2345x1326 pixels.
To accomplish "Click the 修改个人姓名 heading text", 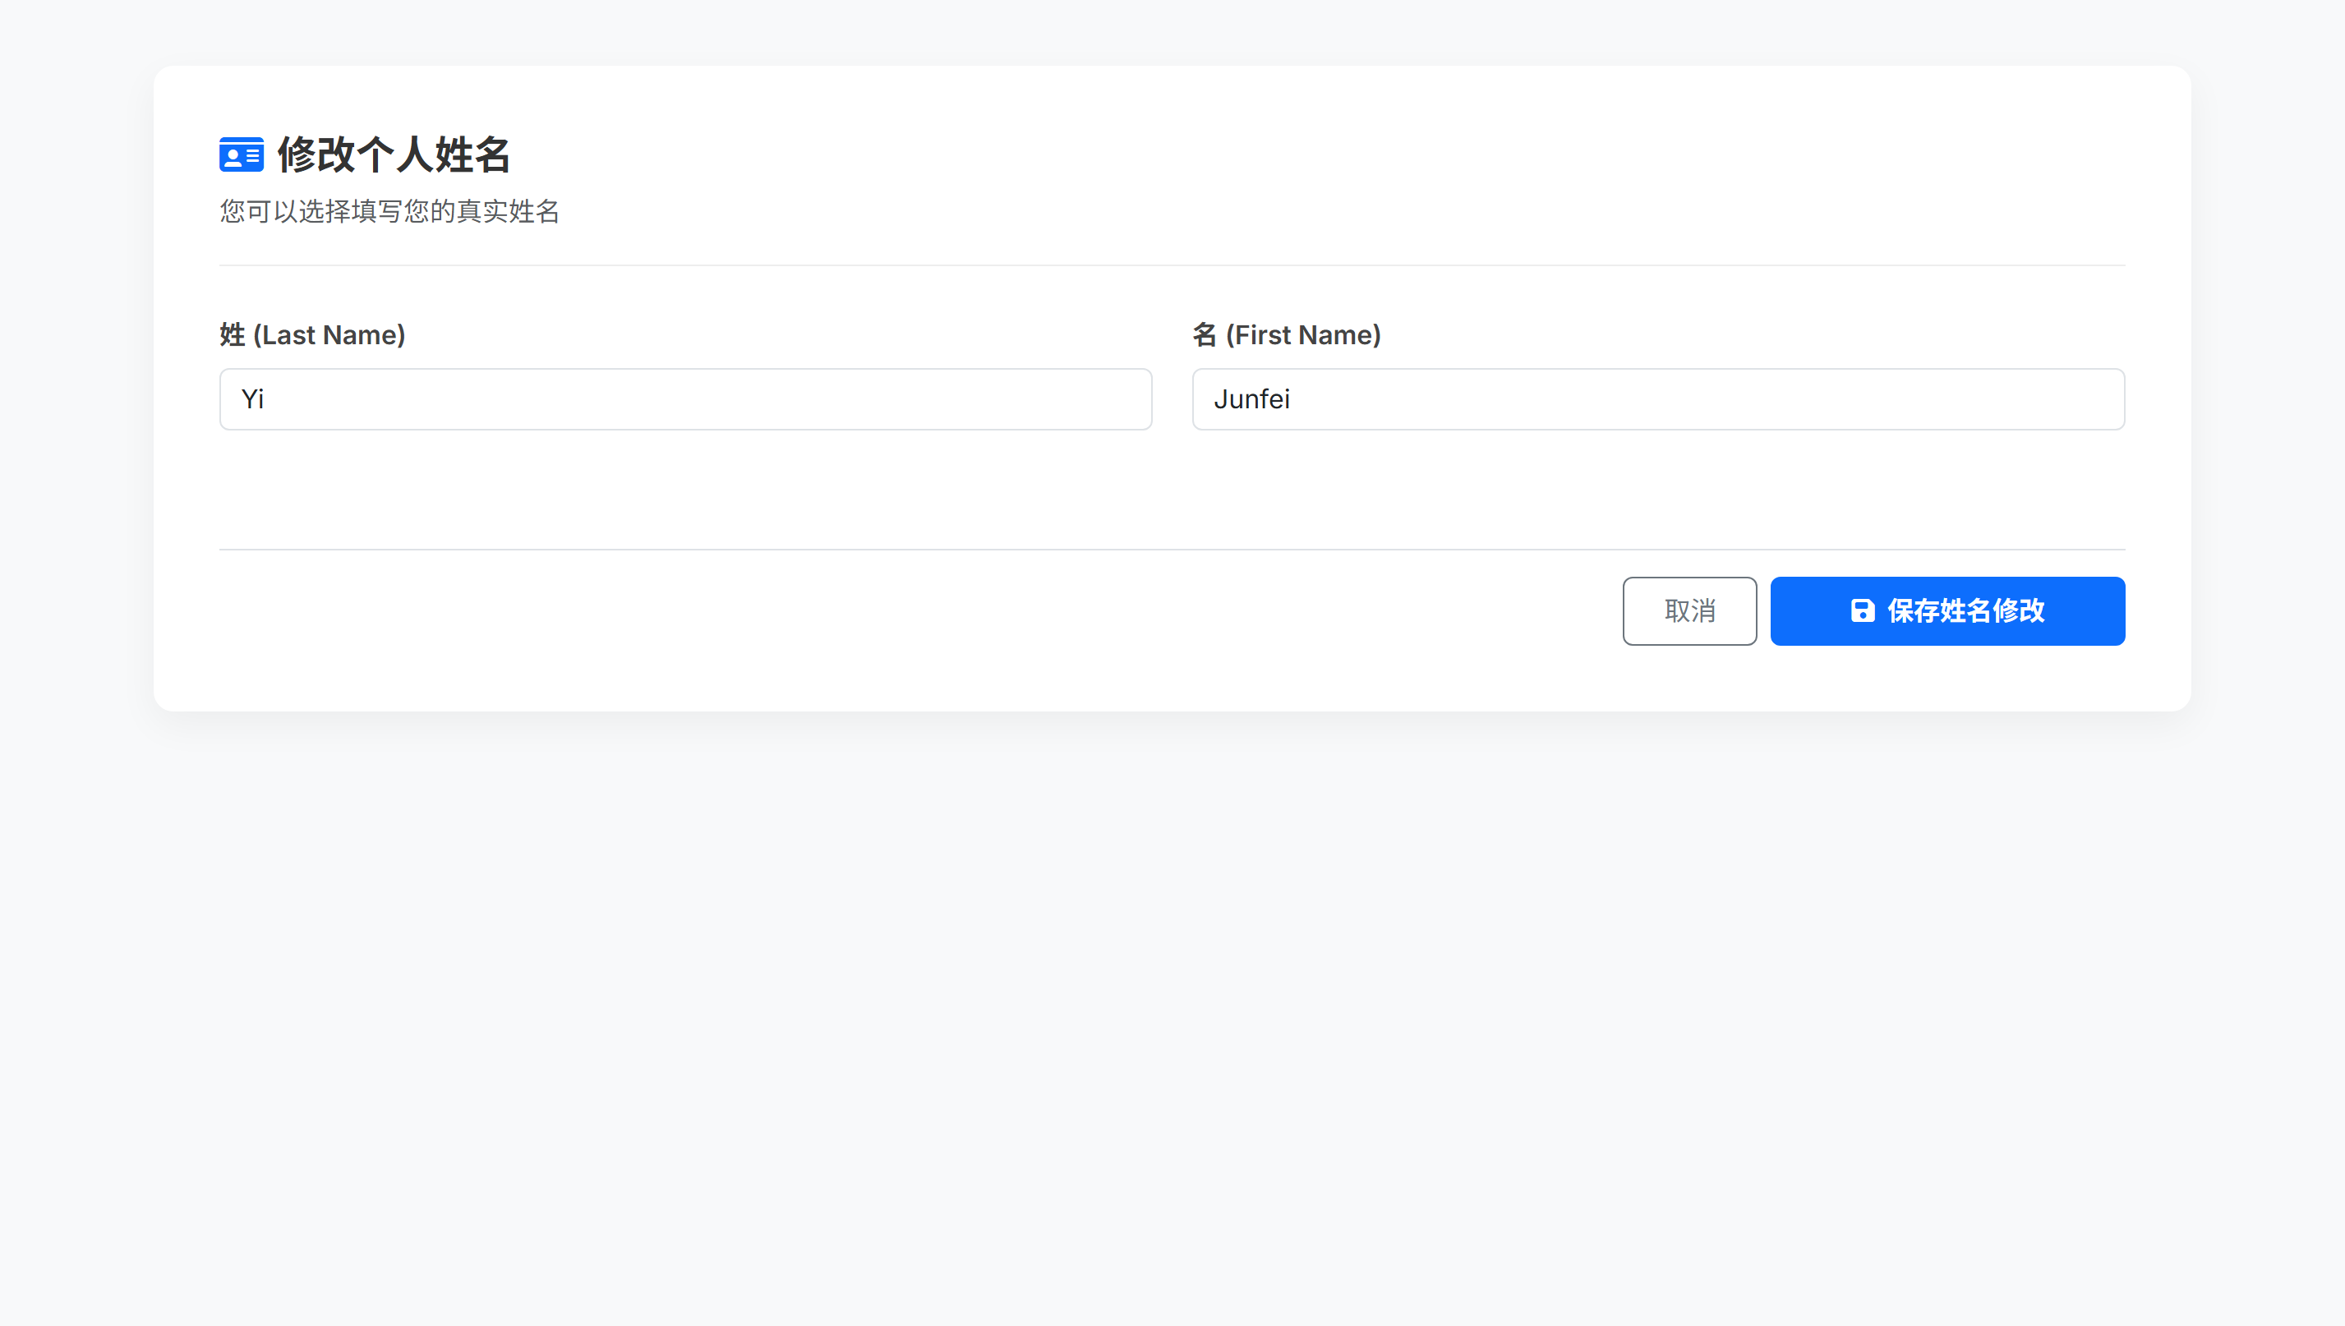I will click(394, 154).
